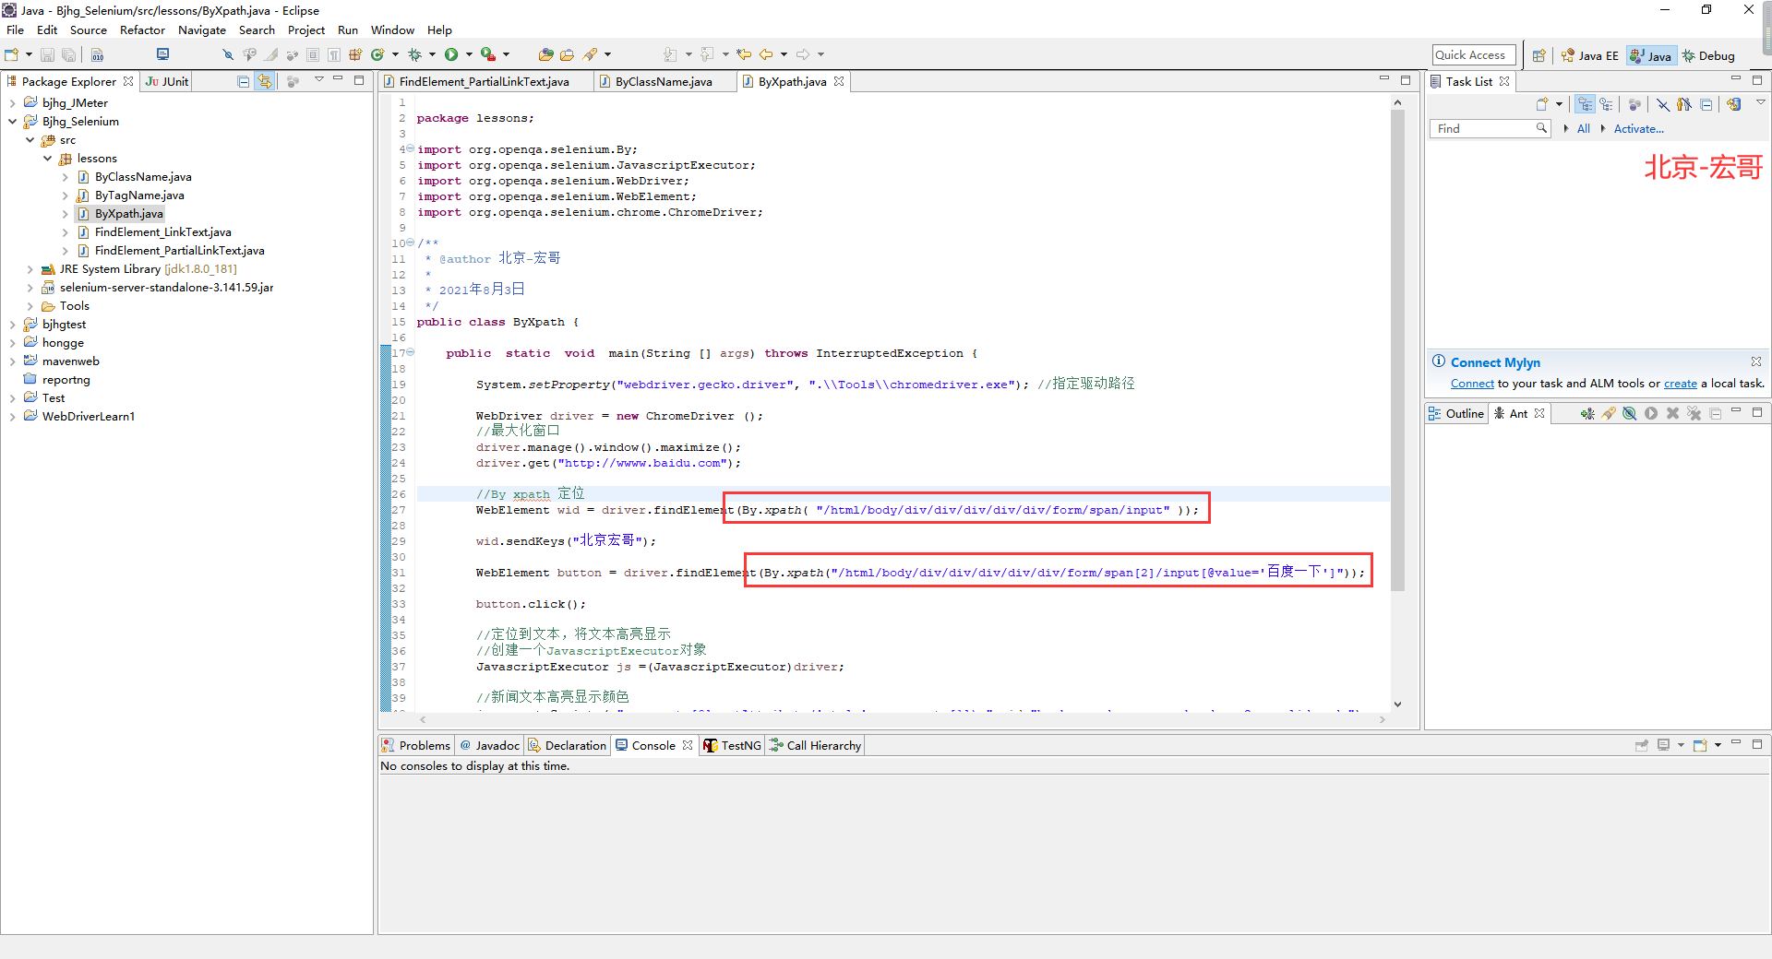Switch to FindElement_PartialLinkText.java editor tab
Screen dimensions: 1772x959
484,81
